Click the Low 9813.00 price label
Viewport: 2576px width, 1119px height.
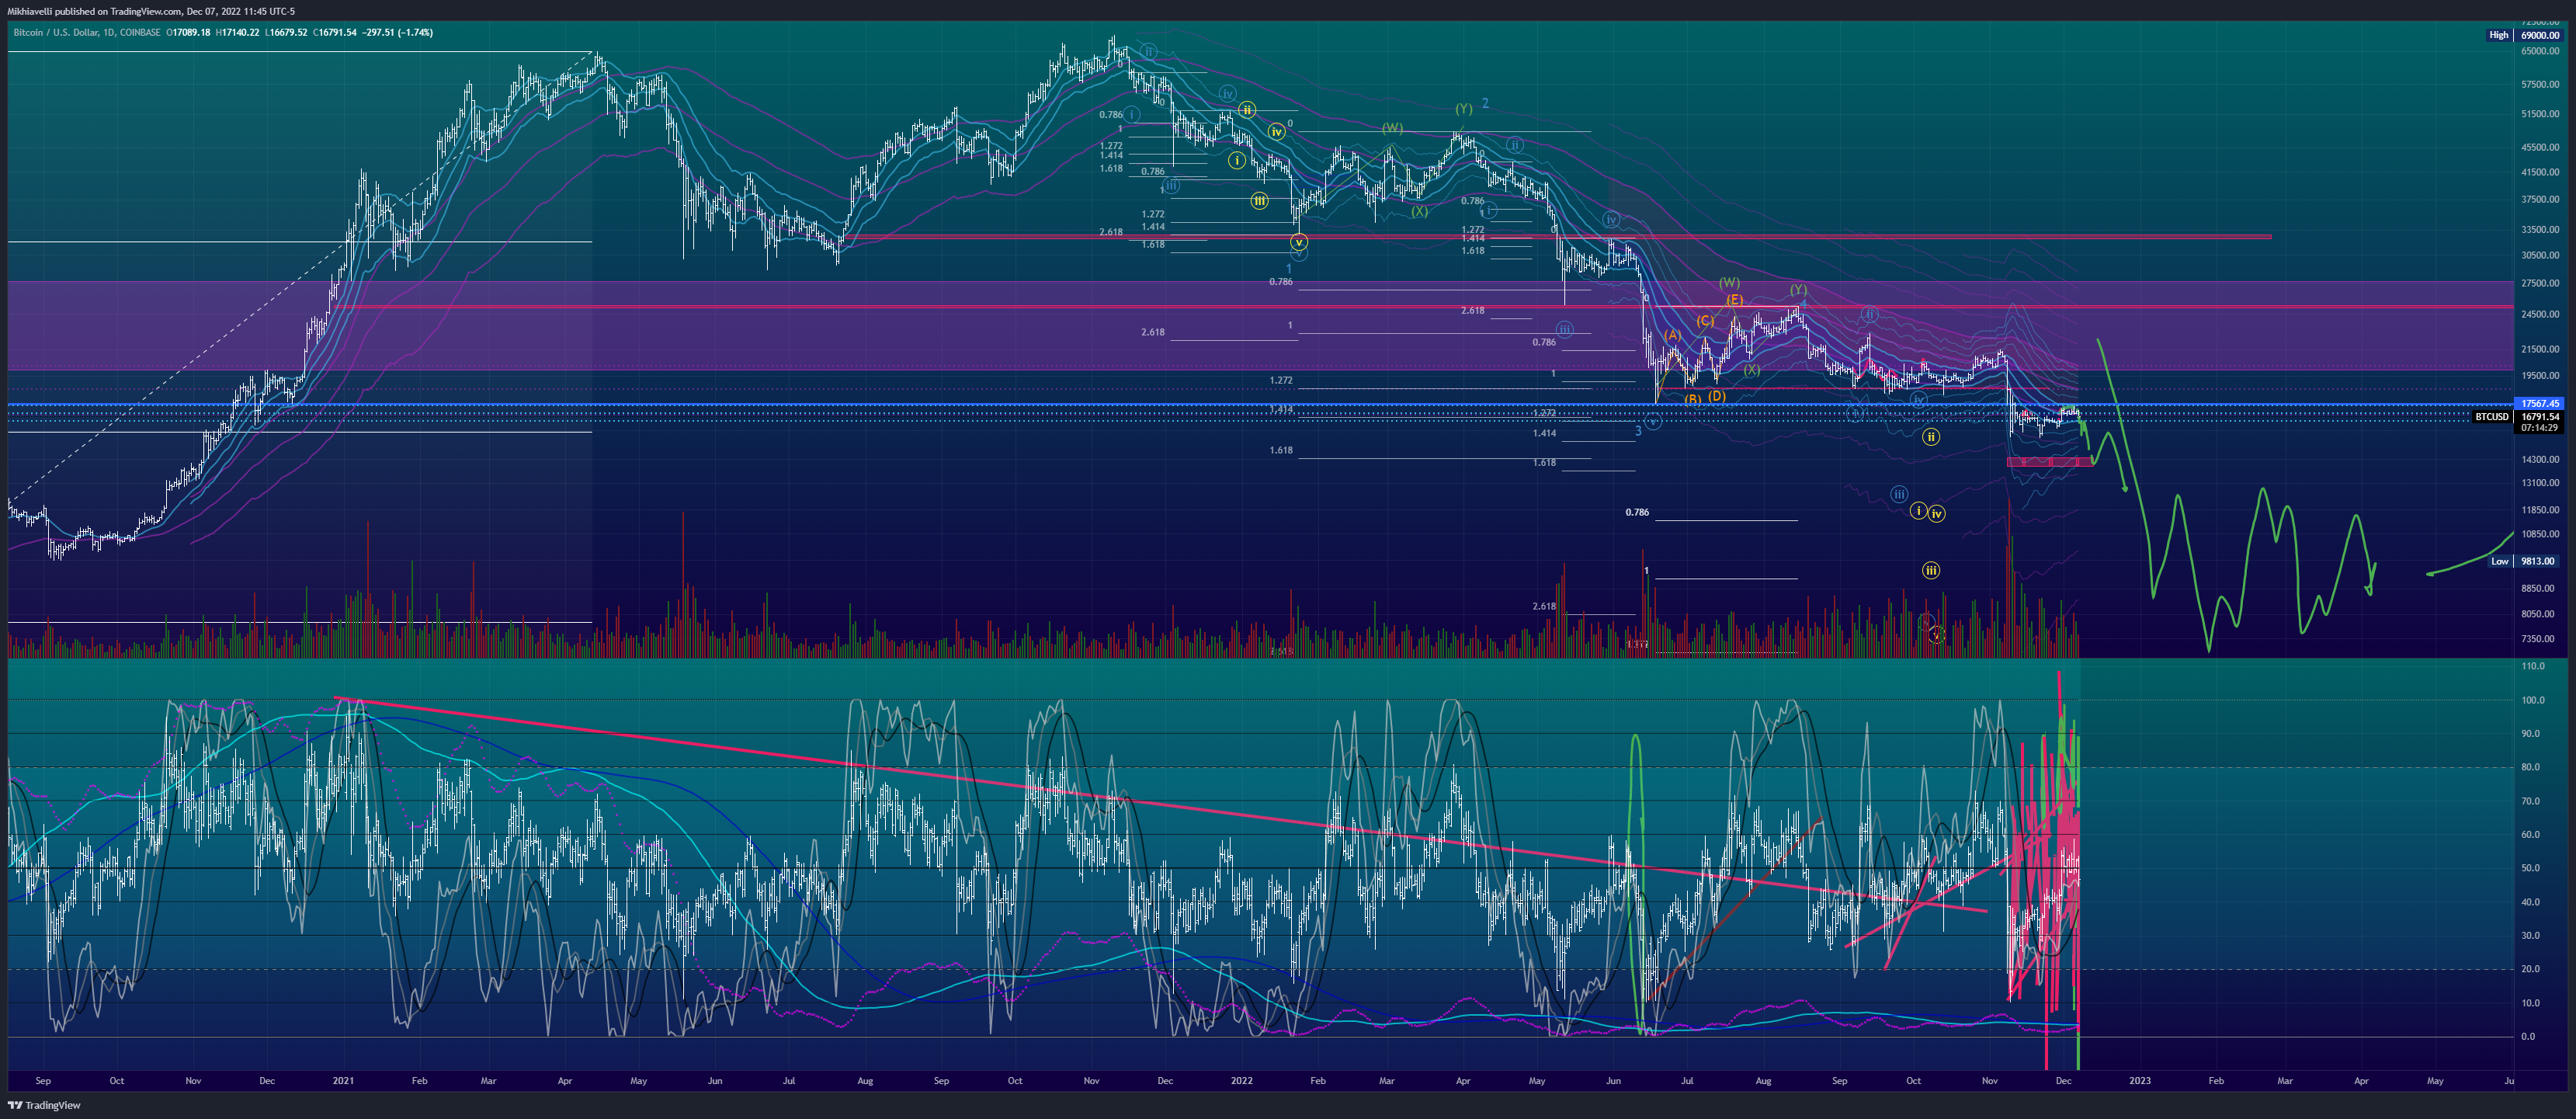point(2524,561)
